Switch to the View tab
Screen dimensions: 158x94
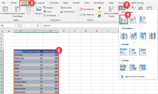click(87, 3)
